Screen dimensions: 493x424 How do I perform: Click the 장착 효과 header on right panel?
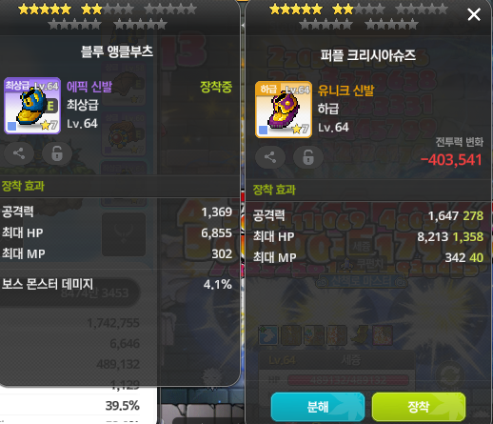pyautogui.click(x=274, y=190)
